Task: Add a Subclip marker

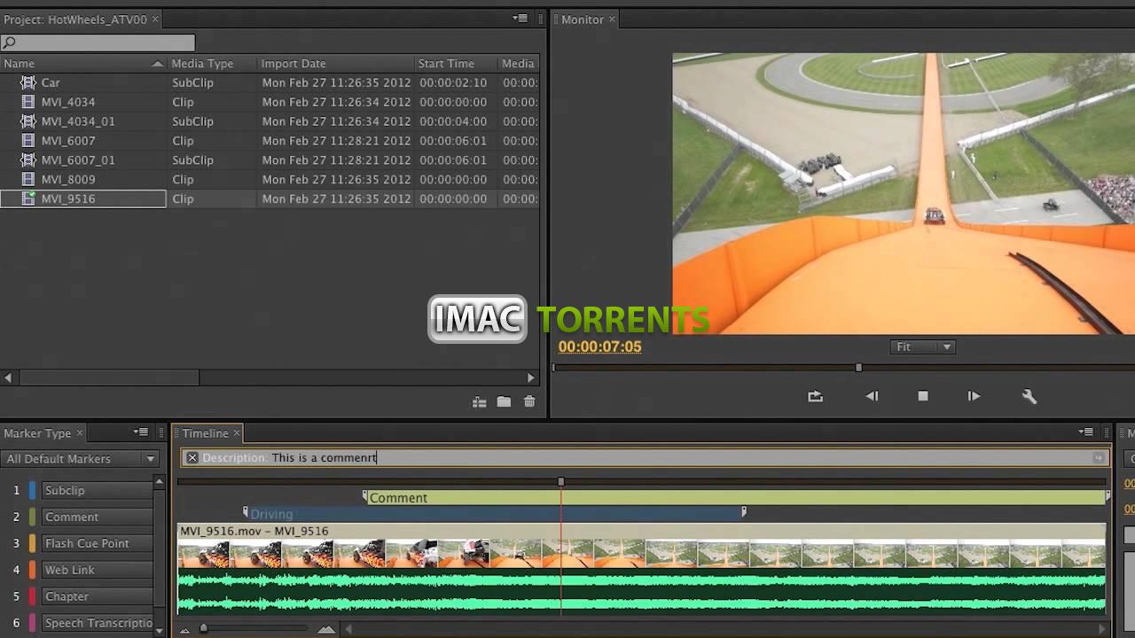Action: click(x=98, y=490)
